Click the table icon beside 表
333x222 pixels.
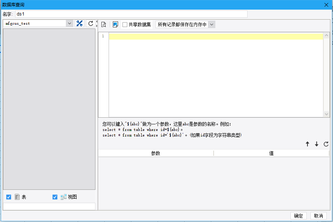(17, 197)
